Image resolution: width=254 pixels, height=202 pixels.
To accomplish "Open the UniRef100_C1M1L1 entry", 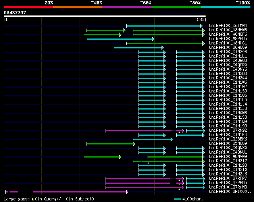I will [x=228, y=56].
